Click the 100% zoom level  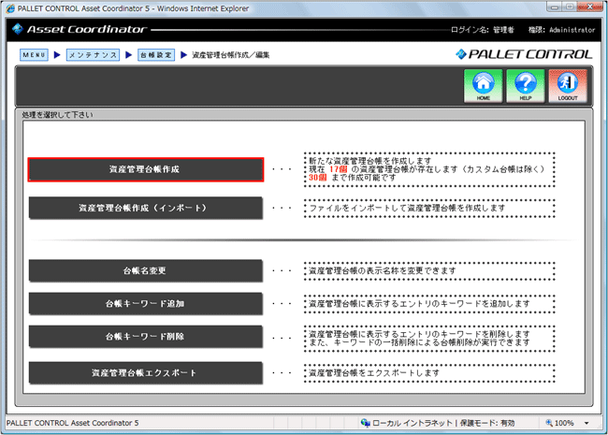pos(564,423)
